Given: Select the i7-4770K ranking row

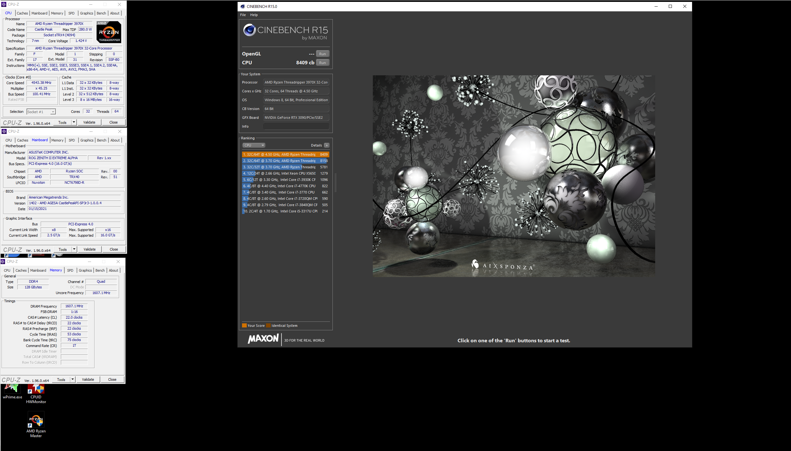Looking at the screenshot, I should (x=286, y=186).
